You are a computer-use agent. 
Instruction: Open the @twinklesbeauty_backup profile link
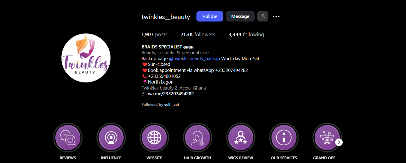[194, 59]
